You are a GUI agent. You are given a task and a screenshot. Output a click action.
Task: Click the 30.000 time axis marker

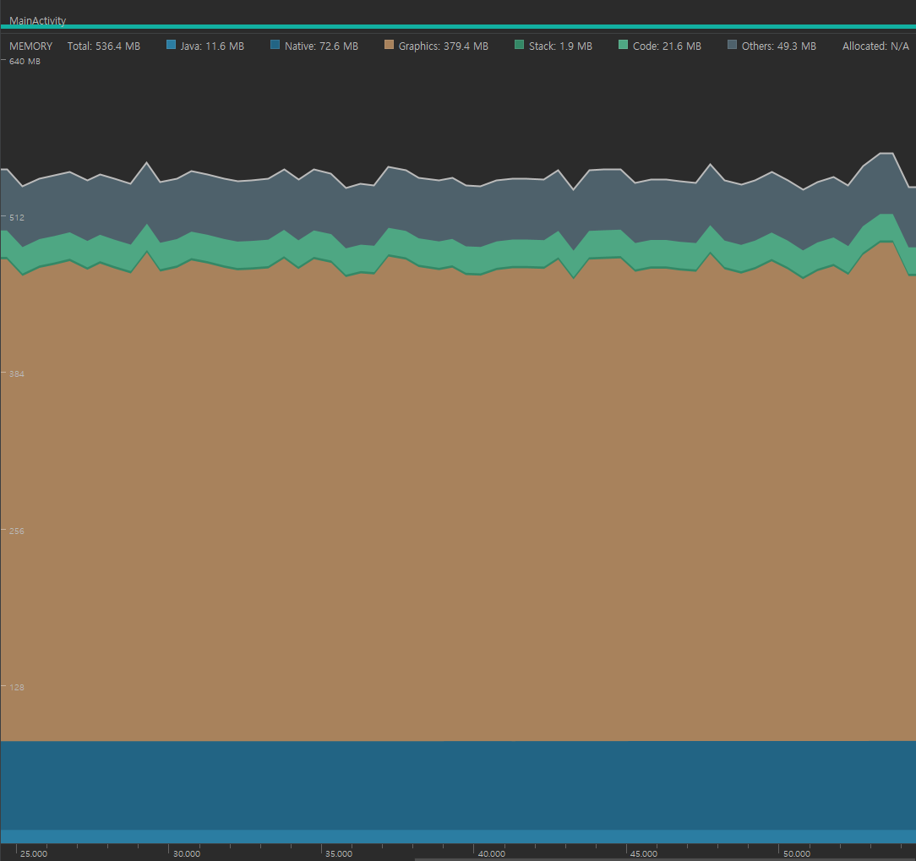[187, 854]
